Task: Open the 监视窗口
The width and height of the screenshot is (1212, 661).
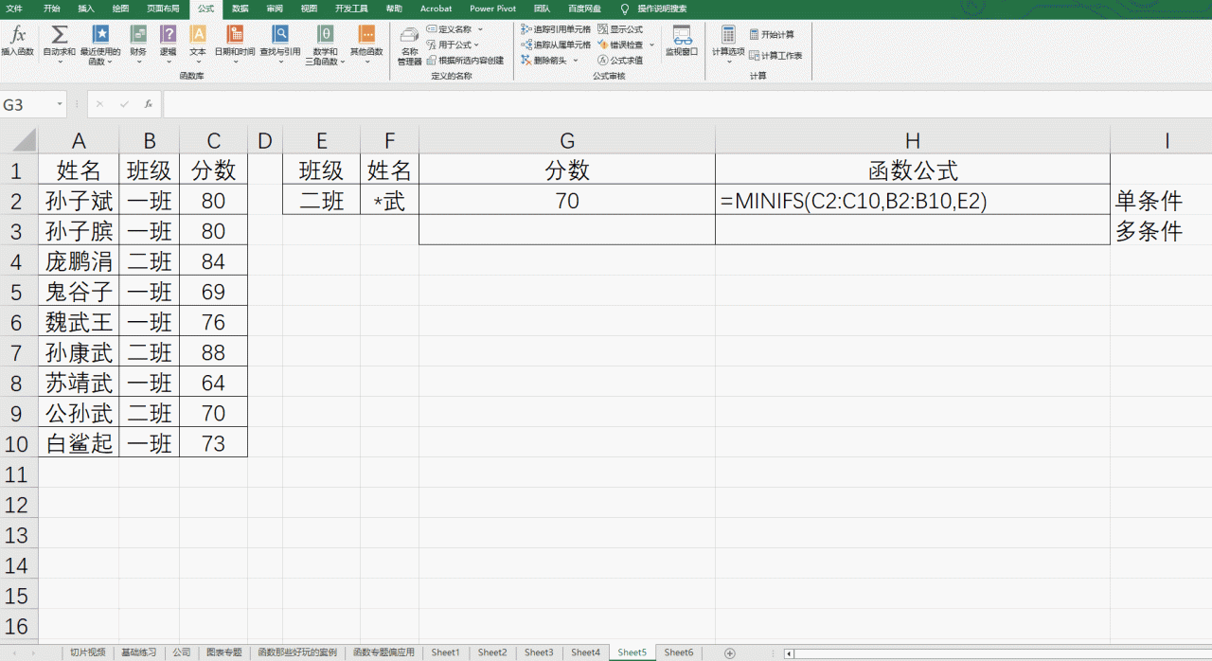Action: point(682,41)
